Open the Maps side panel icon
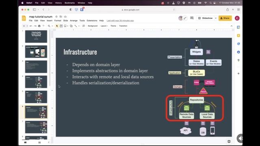Viewport: 260px width, 146px height. (x=238, y=60)
